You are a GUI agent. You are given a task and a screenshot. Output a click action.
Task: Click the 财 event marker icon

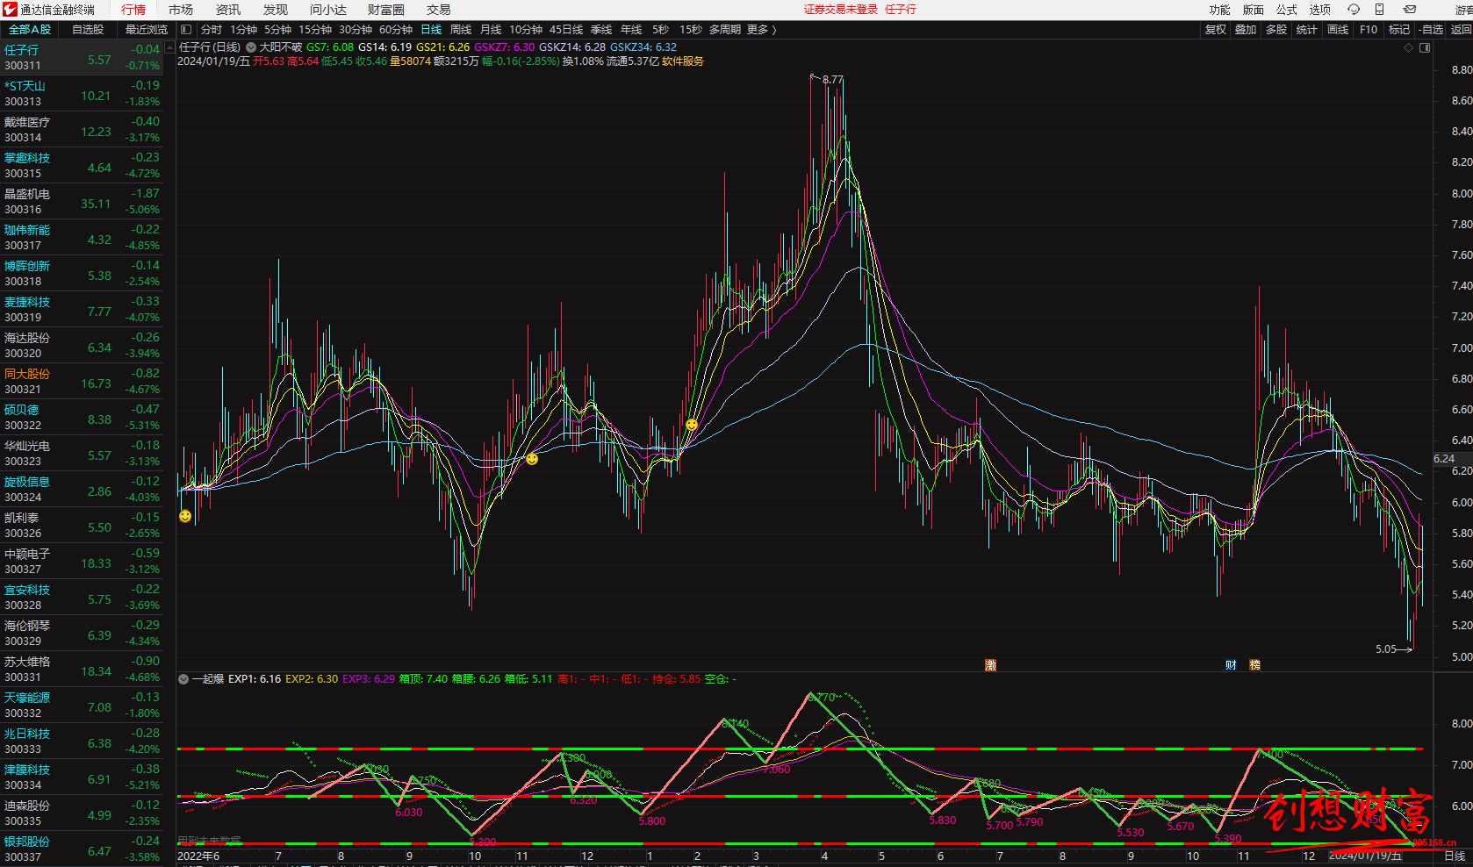[1231, 665]
